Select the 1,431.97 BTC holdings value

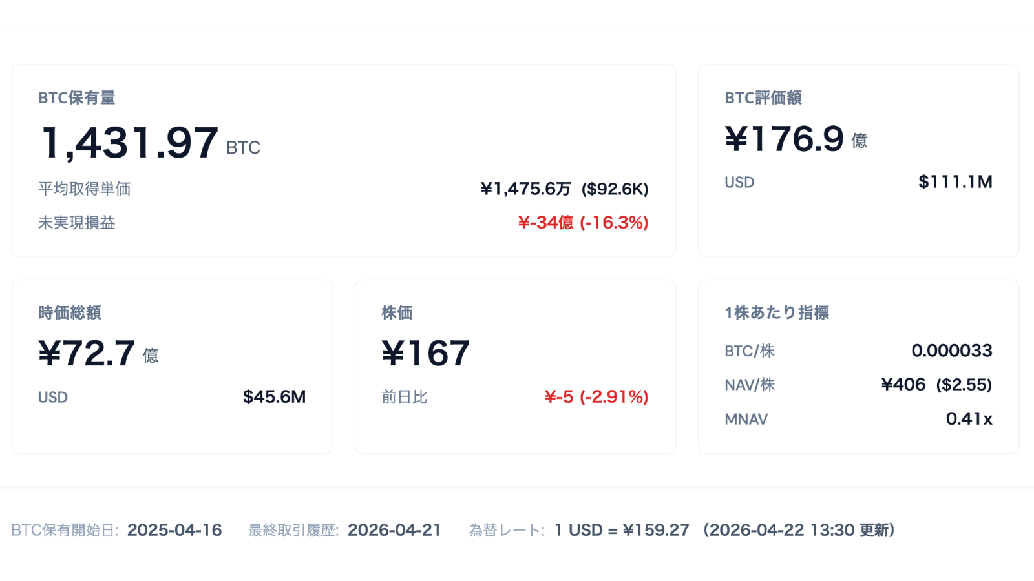[129, 143]
